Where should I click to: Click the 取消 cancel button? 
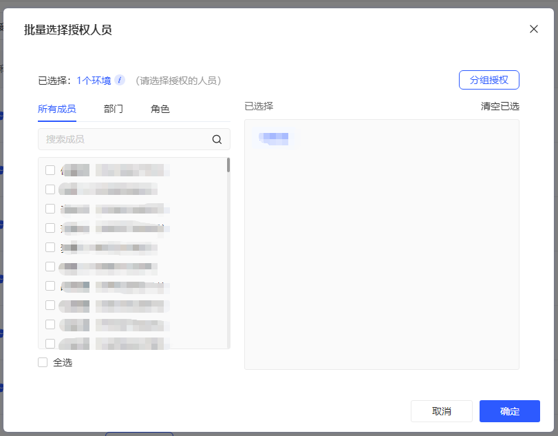tap(441, 411)
